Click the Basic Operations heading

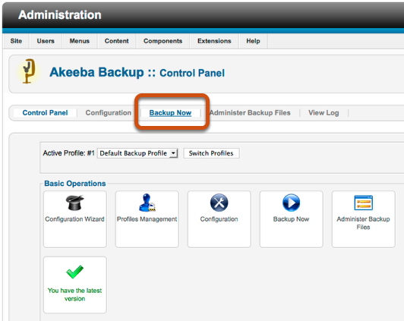pyautogui.click(x=75, y=184)
